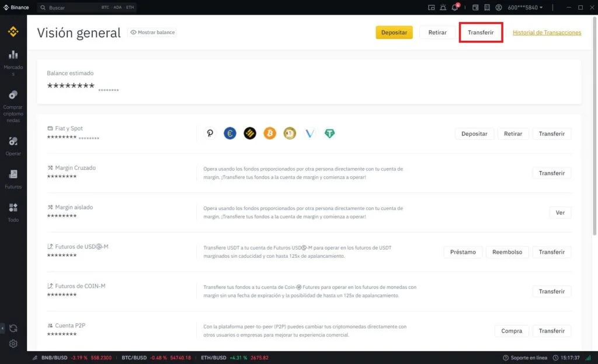Viewport: 598px width, 364px height.
Task: Click Depositar in the Fiat y Spot row
Action: (x=474, y=134)
